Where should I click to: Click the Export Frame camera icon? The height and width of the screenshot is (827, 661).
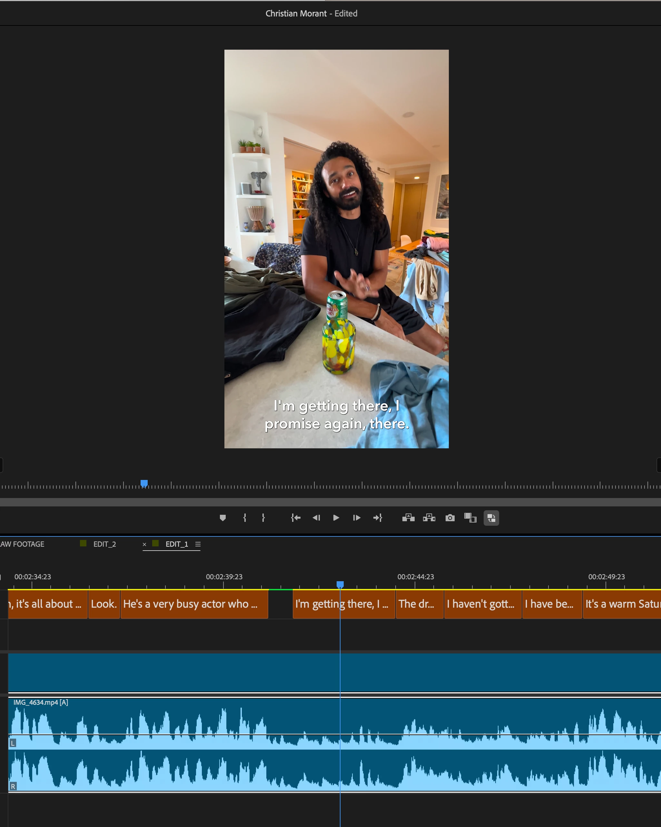pos(450,518)
